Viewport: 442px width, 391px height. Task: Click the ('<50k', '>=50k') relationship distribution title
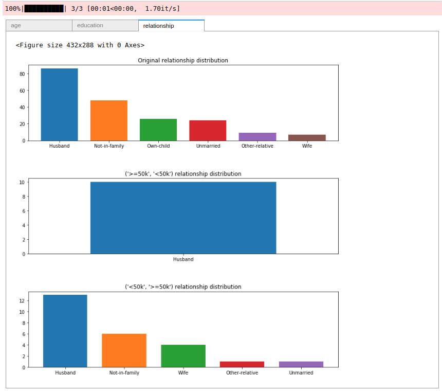click(x=182, y=287)
